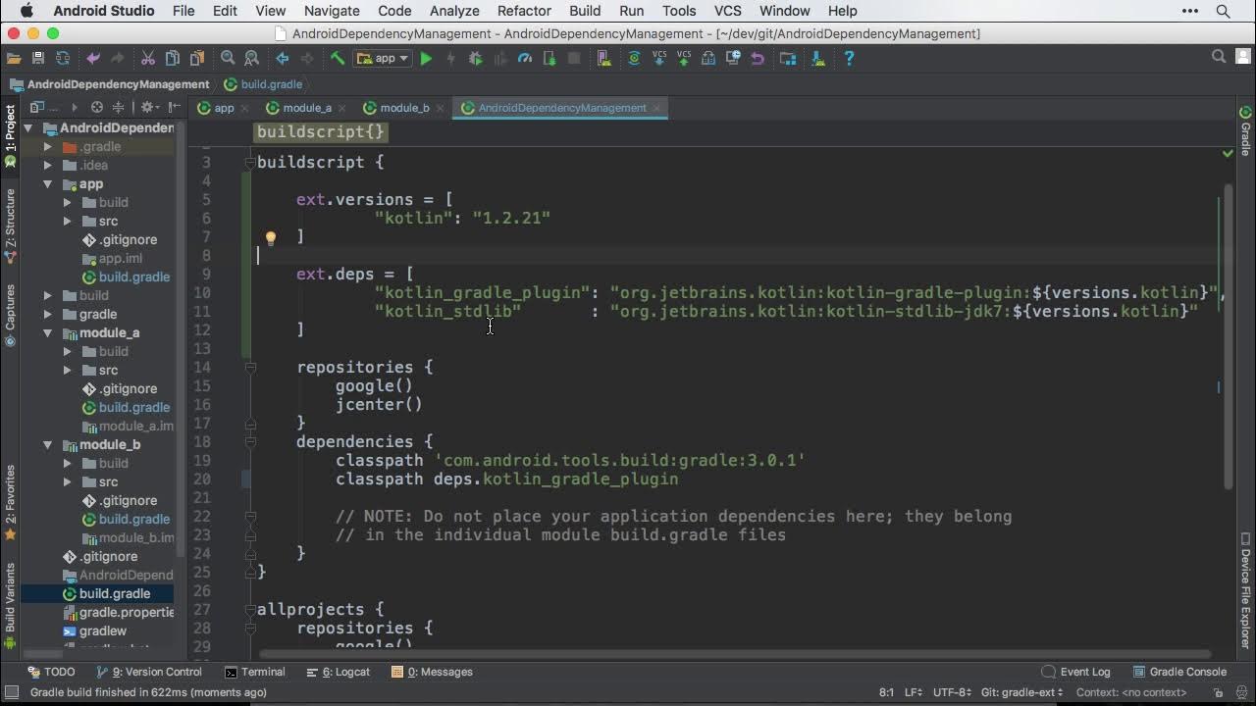The image size is (1256, 706).
Task: Open the Version Control tool window
Action: 149,672
